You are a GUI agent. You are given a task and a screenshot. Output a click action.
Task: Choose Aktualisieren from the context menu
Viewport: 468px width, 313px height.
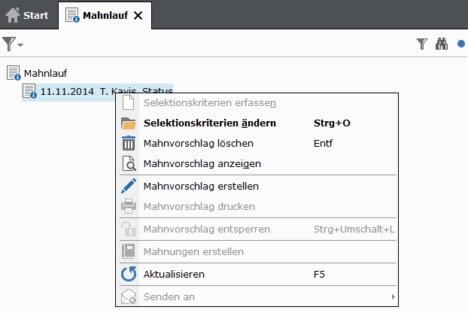click(x=173, y=274)
